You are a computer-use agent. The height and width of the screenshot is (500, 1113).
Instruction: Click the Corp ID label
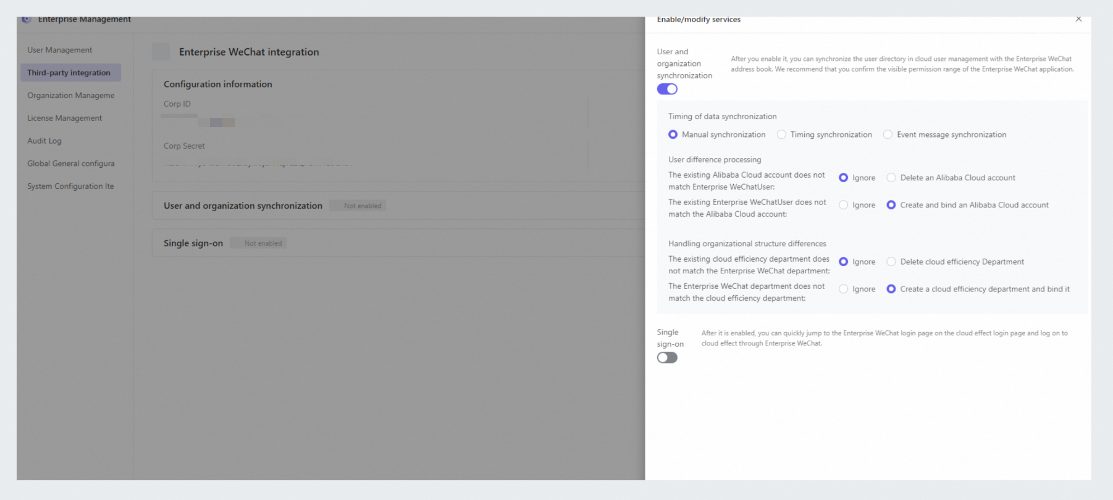tap(177, 104)
